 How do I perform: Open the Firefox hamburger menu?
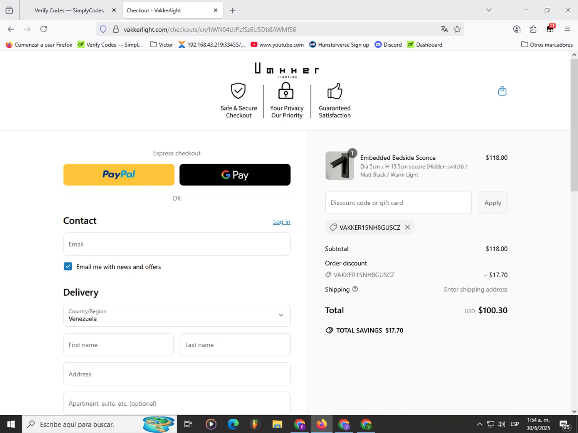tap(567, 29)
